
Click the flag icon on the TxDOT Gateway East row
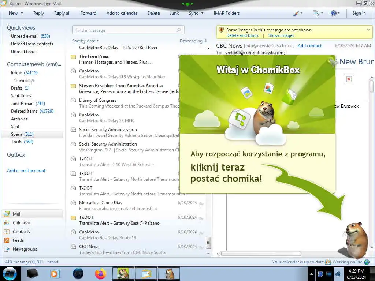[x=201, y=218]
